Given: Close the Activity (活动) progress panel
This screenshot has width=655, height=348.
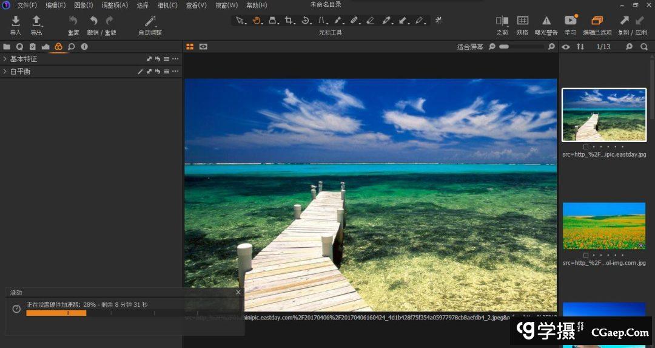Looking at the screenshot, I should [x=238, y=292].
